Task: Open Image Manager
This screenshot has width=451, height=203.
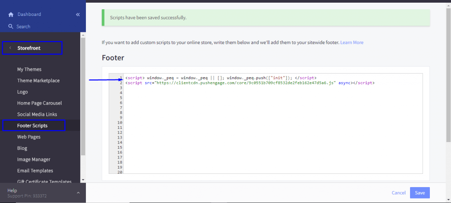Action: tap(33, 159)
